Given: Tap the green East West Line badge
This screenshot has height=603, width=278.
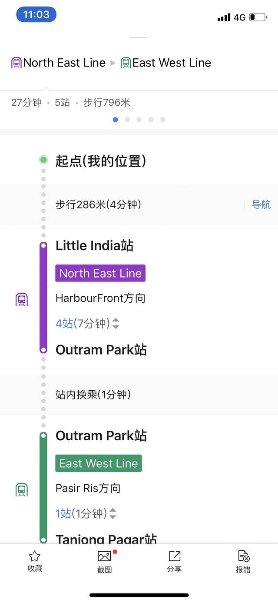Looking at the screenshot, I should pos(99,463).
